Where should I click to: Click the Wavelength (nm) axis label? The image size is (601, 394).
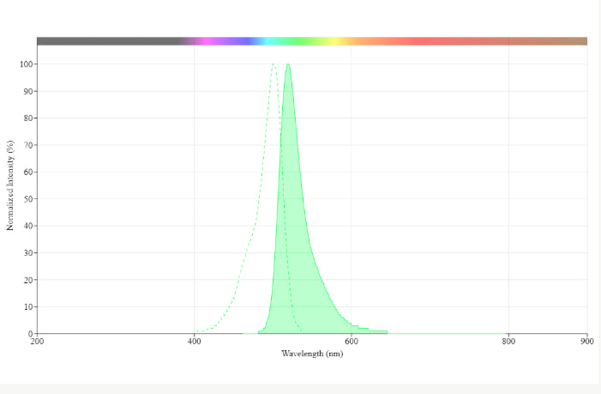pos(312,354)
